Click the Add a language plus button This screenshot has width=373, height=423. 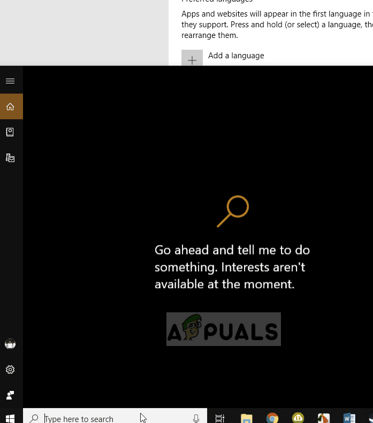[x=192, y=58]
